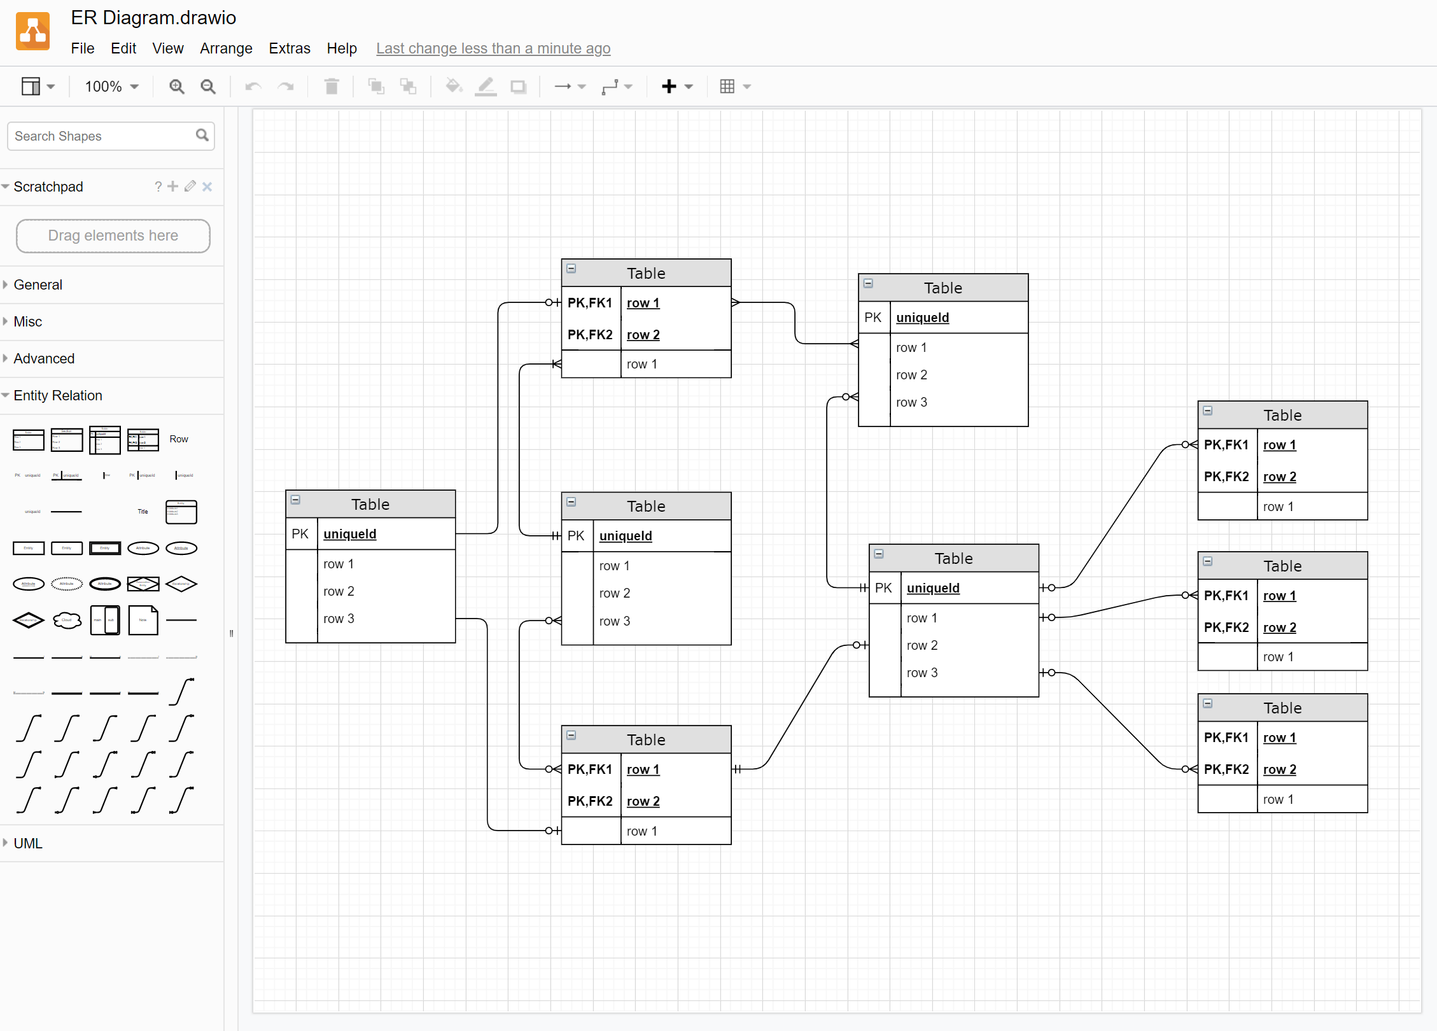Select the Zoom Out tool
Screen dimensions: 1437x1031
tap(208, 87)
